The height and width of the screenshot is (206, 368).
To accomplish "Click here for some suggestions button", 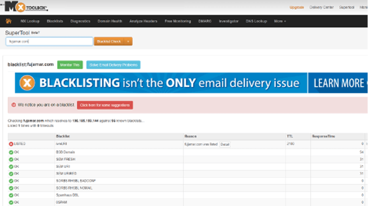I will coord(105,105).
